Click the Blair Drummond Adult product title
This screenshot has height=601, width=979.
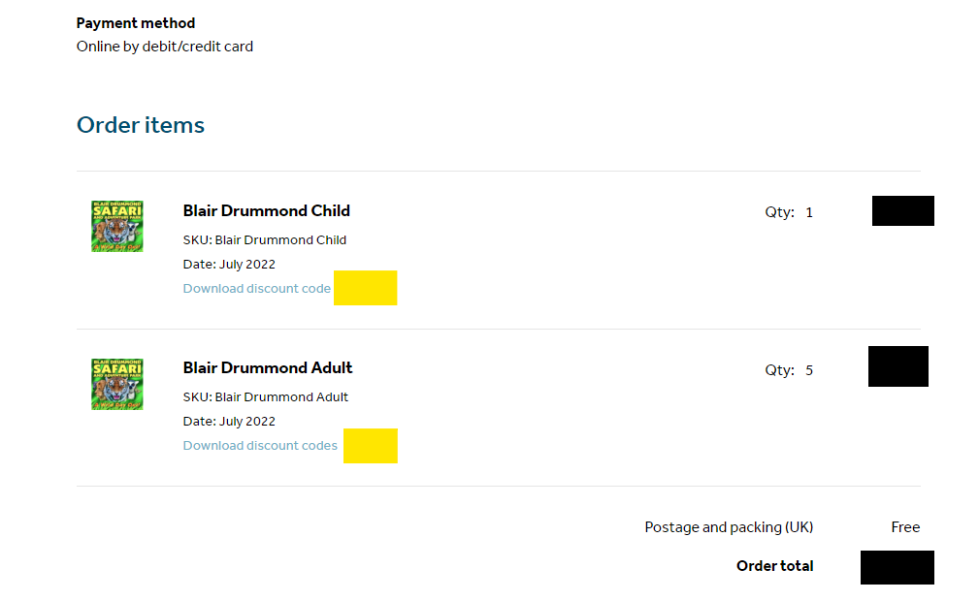pos(268,368)
